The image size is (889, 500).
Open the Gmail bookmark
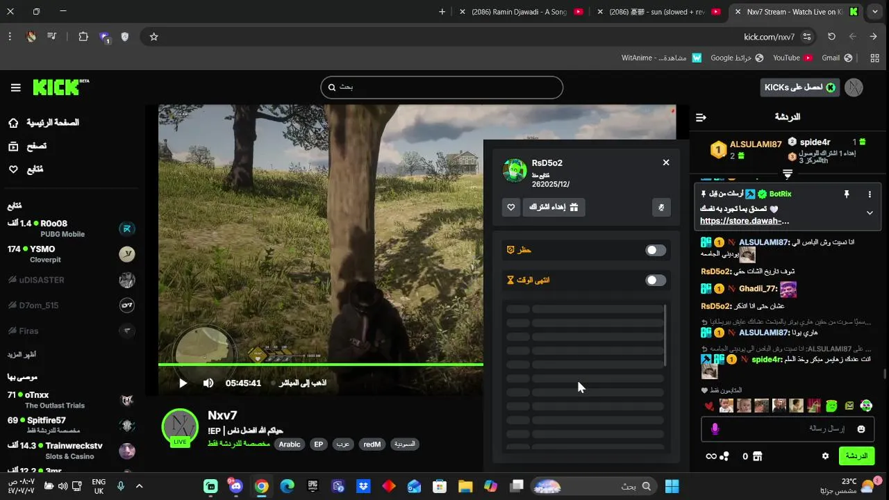coord(837,58)
